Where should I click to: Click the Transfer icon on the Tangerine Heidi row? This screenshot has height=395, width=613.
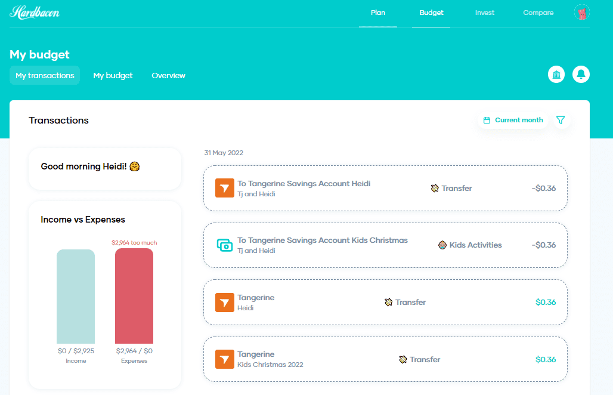pos(388,303)
